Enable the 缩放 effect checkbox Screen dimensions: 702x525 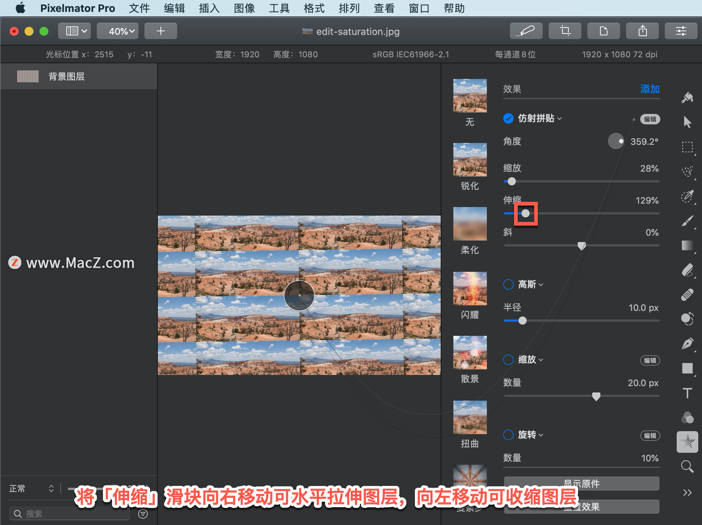(508, 360)
